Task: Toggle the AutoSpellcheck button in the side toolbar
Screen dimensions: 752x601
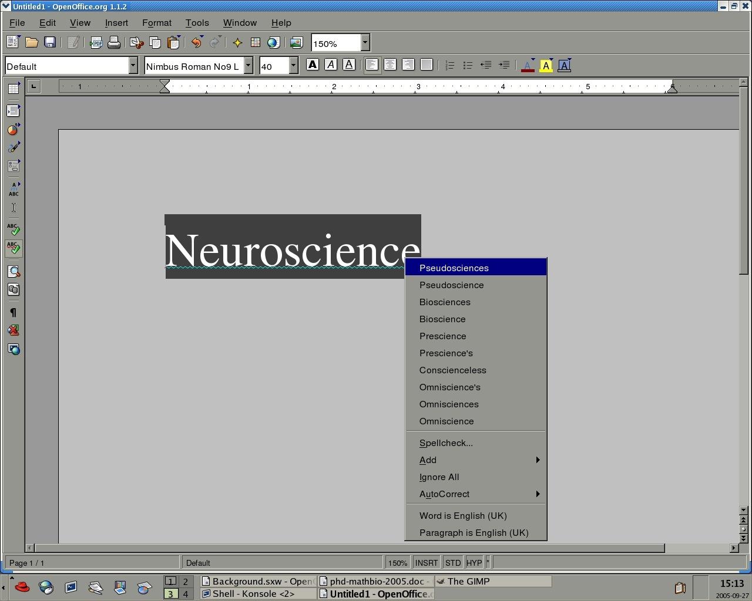Action: [x=14, y=248]
